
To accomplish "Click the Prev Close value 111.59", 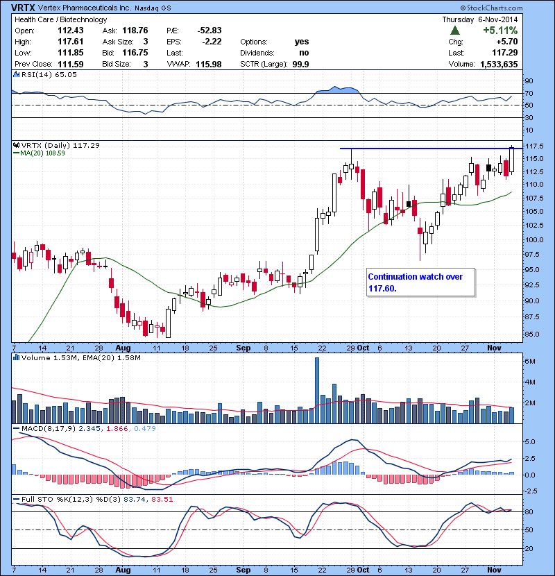I will 71,64.
